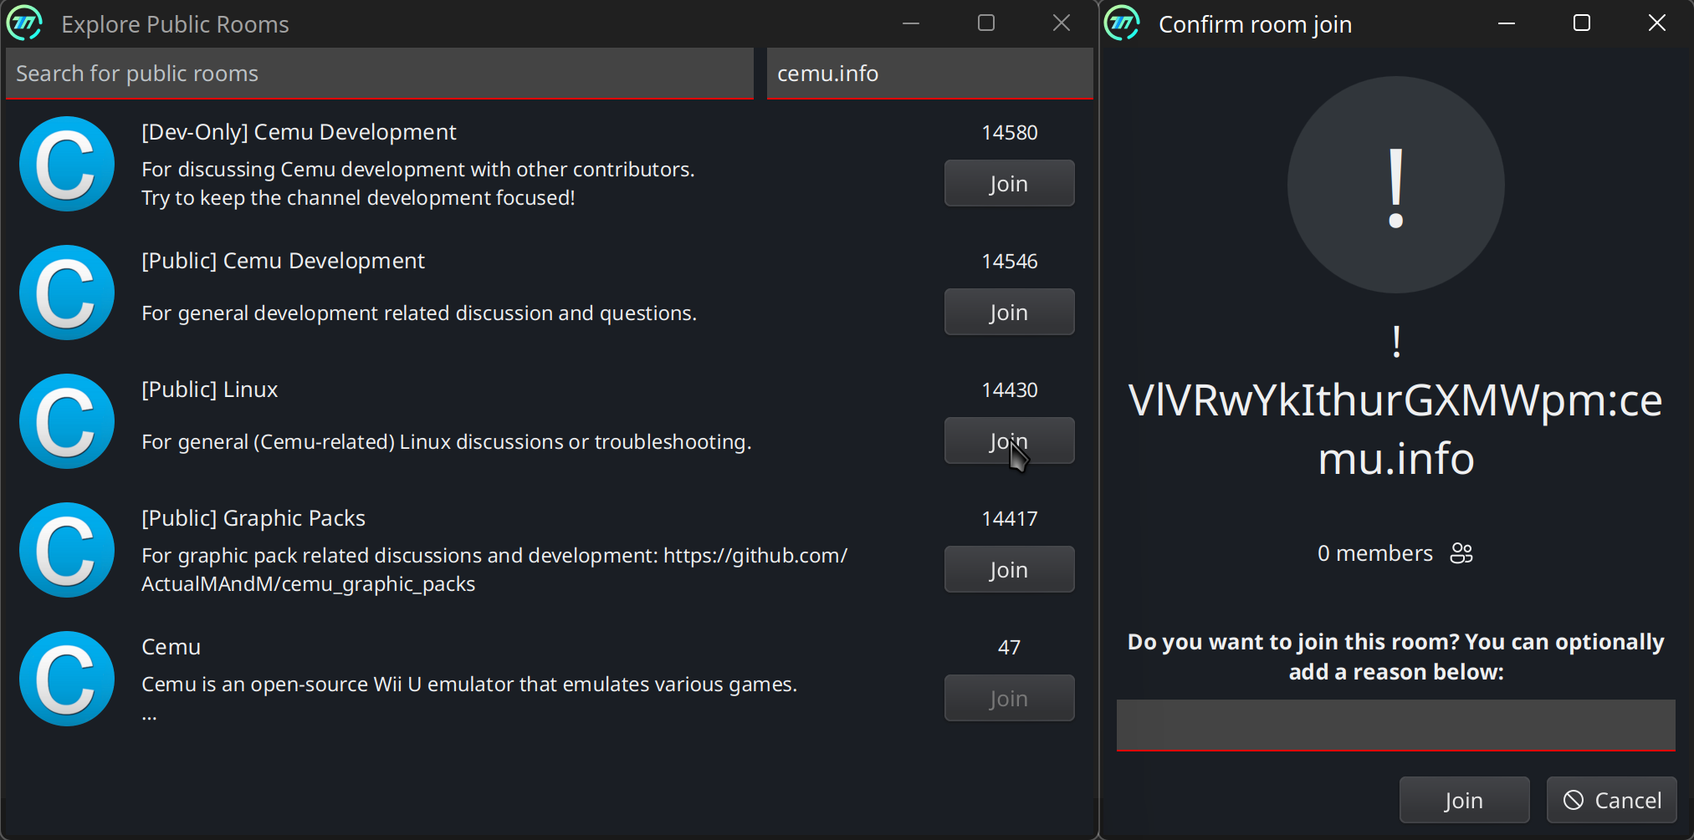Image resolution: width=1694 pixels, height=840 pixels.
Task: Click the [Dev-Only] Cemu Development room avatar
Action: pos(67,164)
